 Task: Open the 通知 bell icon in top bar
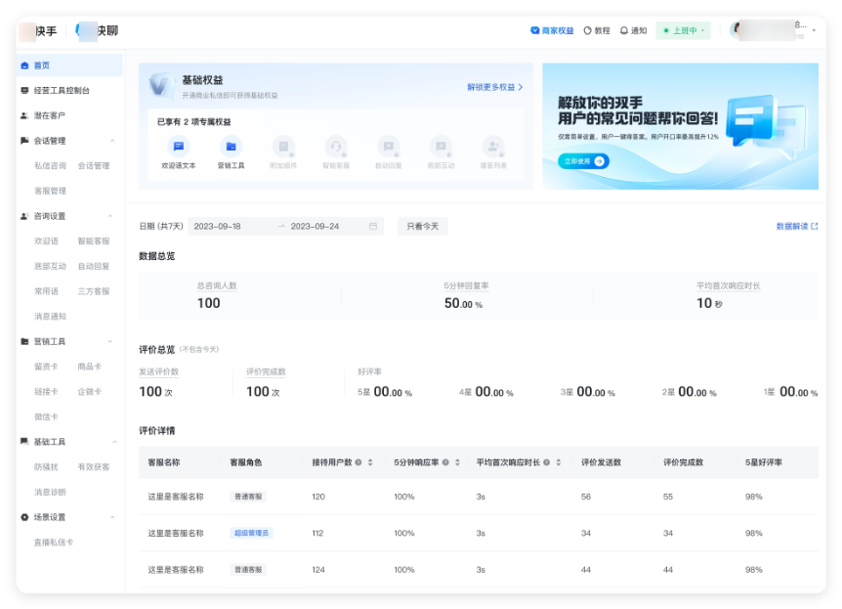point(625,29)
